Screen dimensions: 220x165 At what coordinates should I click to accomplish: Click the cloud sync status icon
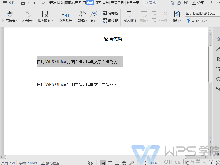point(172,3)
